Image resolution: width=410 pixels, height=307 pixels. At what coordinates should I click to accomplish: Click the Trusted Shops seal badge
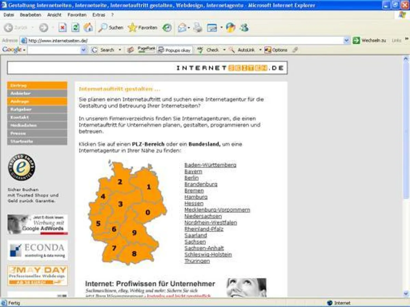pos(22,167)
